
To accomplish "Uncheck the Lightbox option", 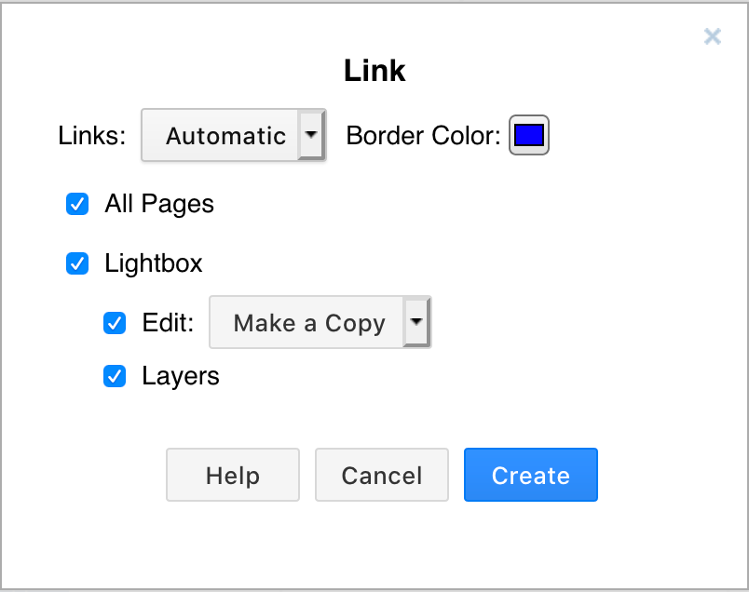I will (x=76, y=263).
